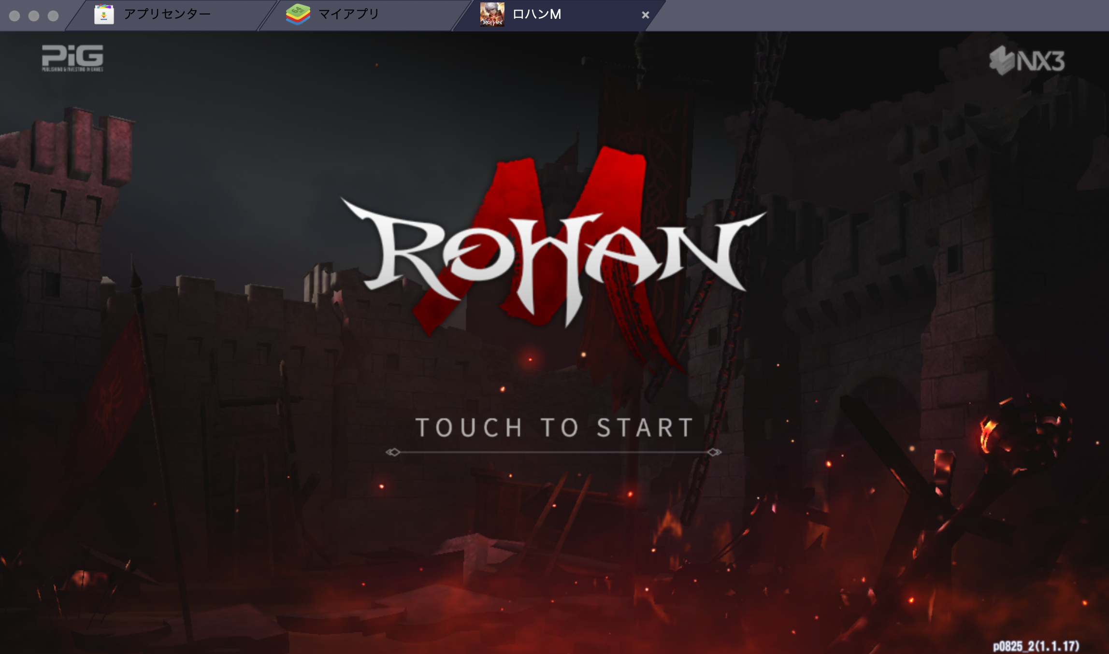Close the ロハンM tab
This screenshot has height=654, width=1109.
(x=645, y=15)
